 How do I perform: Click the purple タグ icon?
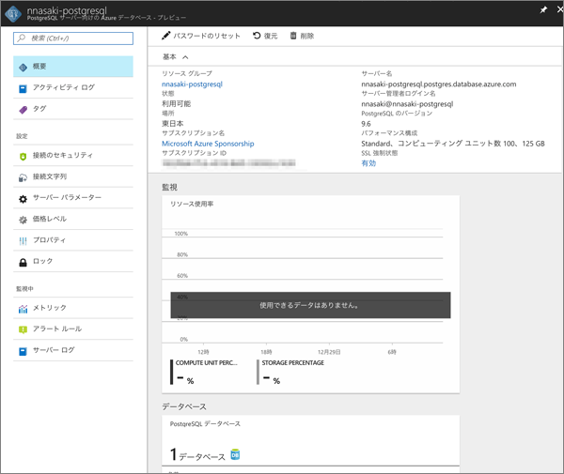tap(23, 110)
